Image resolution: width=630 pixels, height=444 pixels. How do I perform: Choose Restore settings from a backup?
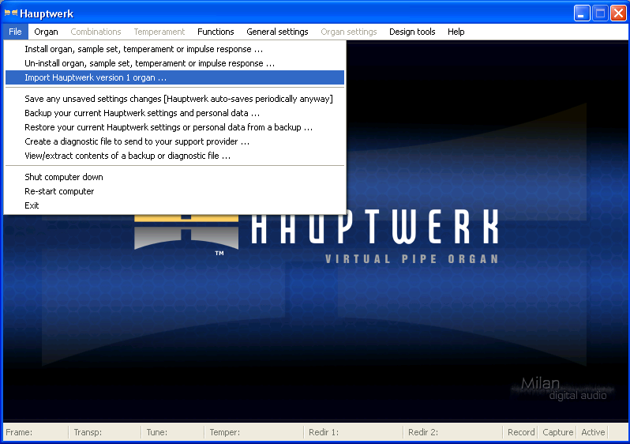click(x=174, y=127)
